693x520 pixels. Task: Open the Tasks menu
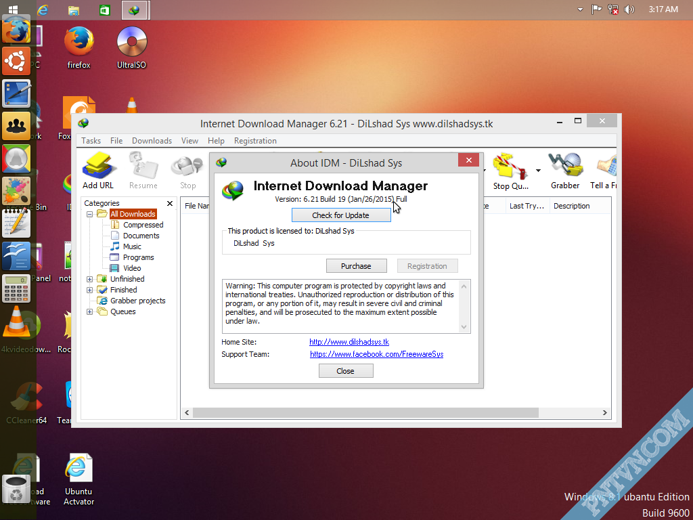coord(91,141)
